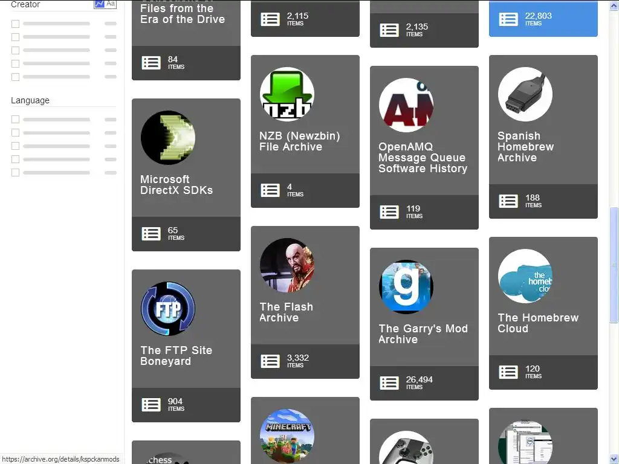Click the list icon beside 84 items
The width and height of the screenshot is (619, 464).
point(151,63)
